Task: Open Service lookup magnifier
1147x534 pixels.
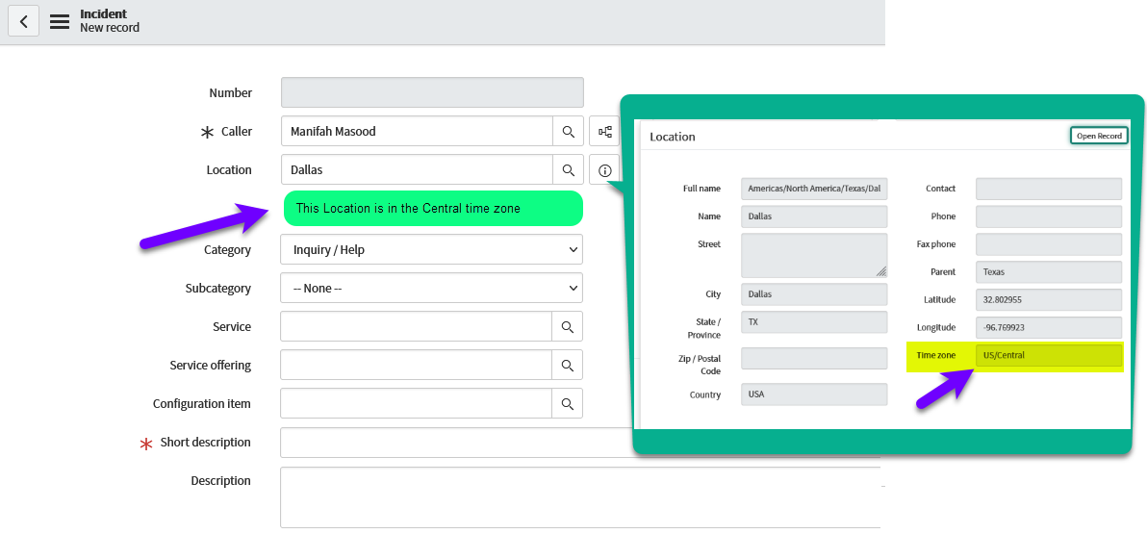Action: pos(568,326)
